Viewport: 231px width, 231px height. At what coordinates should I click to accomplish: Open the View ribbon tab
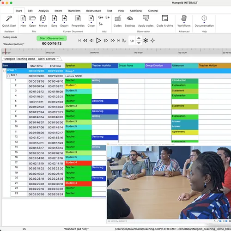pyautogui.click(x=121, y=11)
